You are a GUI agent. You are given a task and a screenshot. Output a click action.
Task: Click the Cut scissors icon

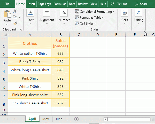click(x=15, y=11)
